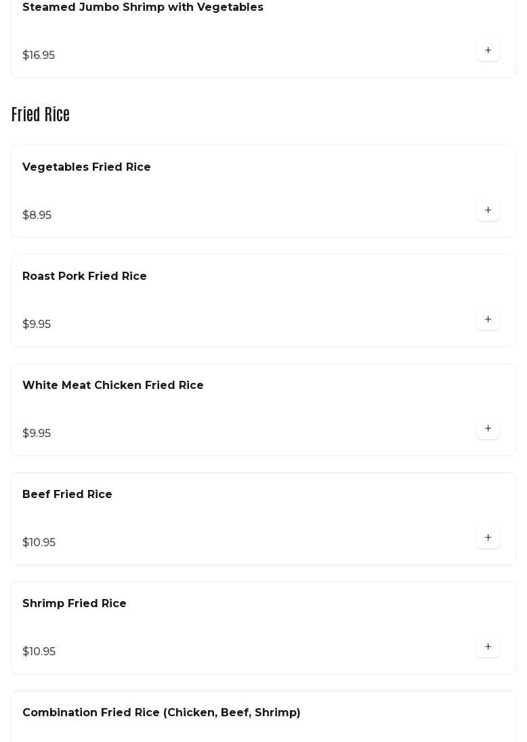Click the White Meat Chicken $9.95 price

[37, 434]
